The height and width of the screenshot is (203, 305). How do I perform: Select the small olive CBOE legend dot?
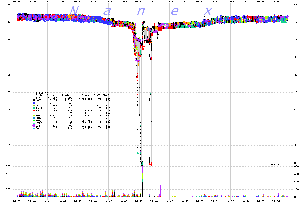click(34, 105)
